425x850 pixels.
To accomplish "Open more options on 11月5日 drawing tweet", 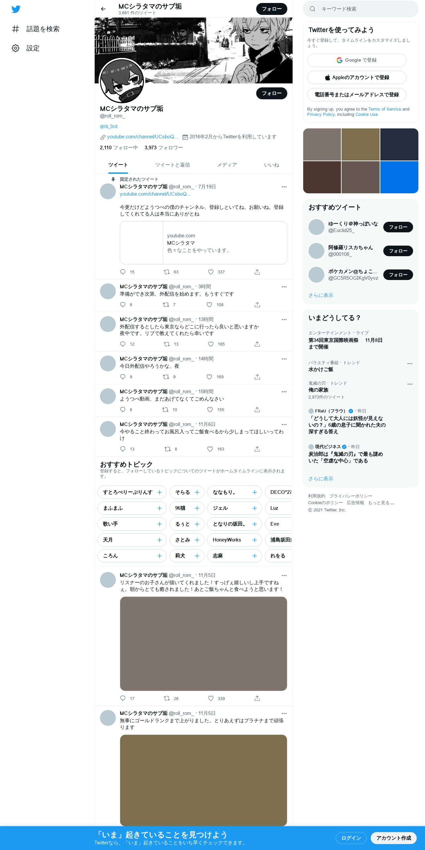I will click(284, 575).
